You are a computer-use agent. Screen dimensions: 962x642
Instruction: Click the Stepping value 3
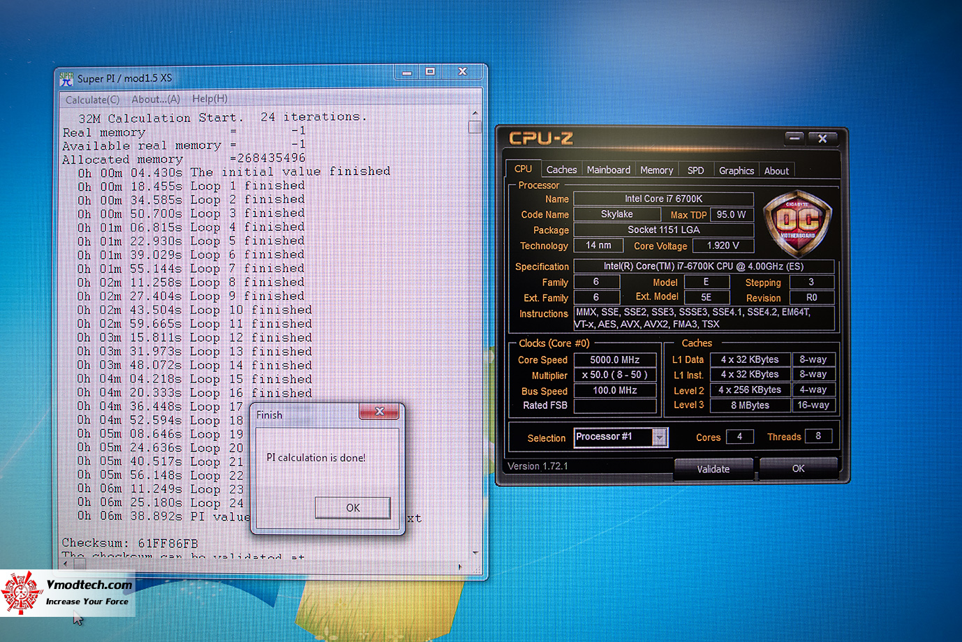pyautogui.click(x=811, y=282)
